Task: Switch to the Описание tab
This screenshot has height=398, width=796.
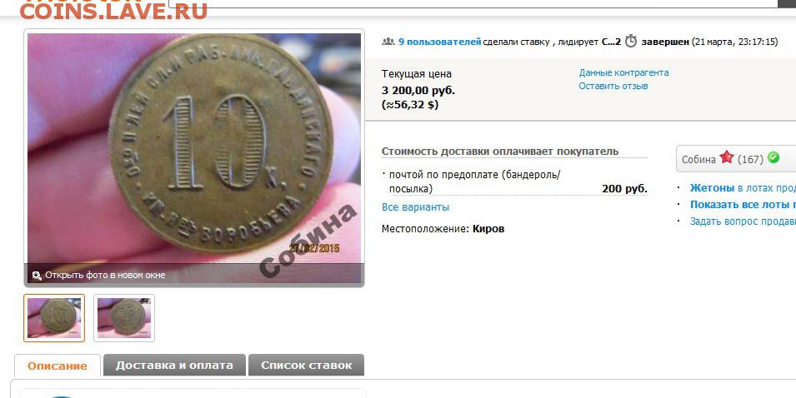Action: click(58, 366)
